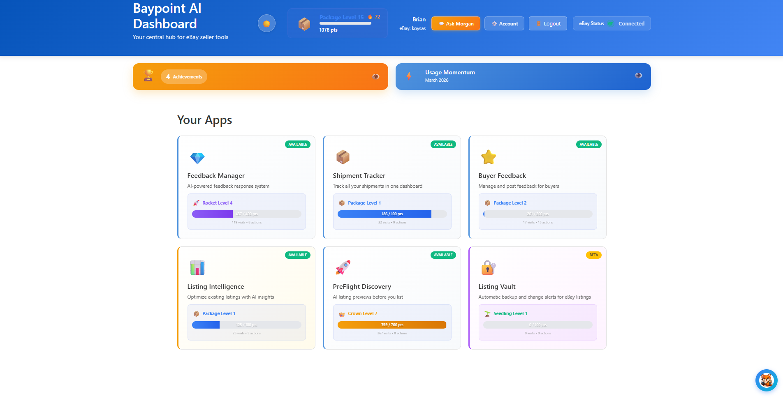
Task: Hide the Usage Momentum panel using its eye icon
Action: tap(638, 75)
